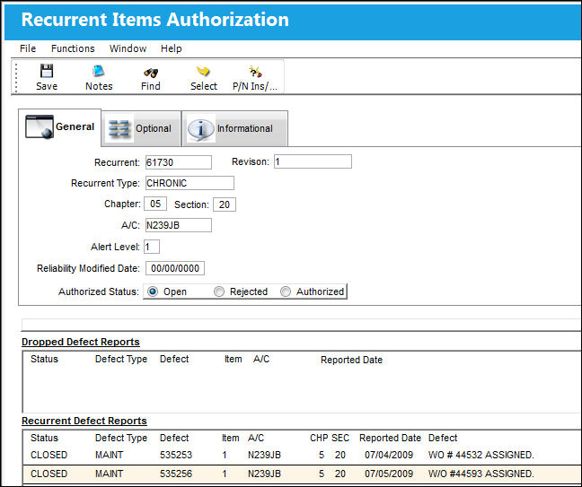
Task: Select defect number 535253
Action: click(176, 455)
